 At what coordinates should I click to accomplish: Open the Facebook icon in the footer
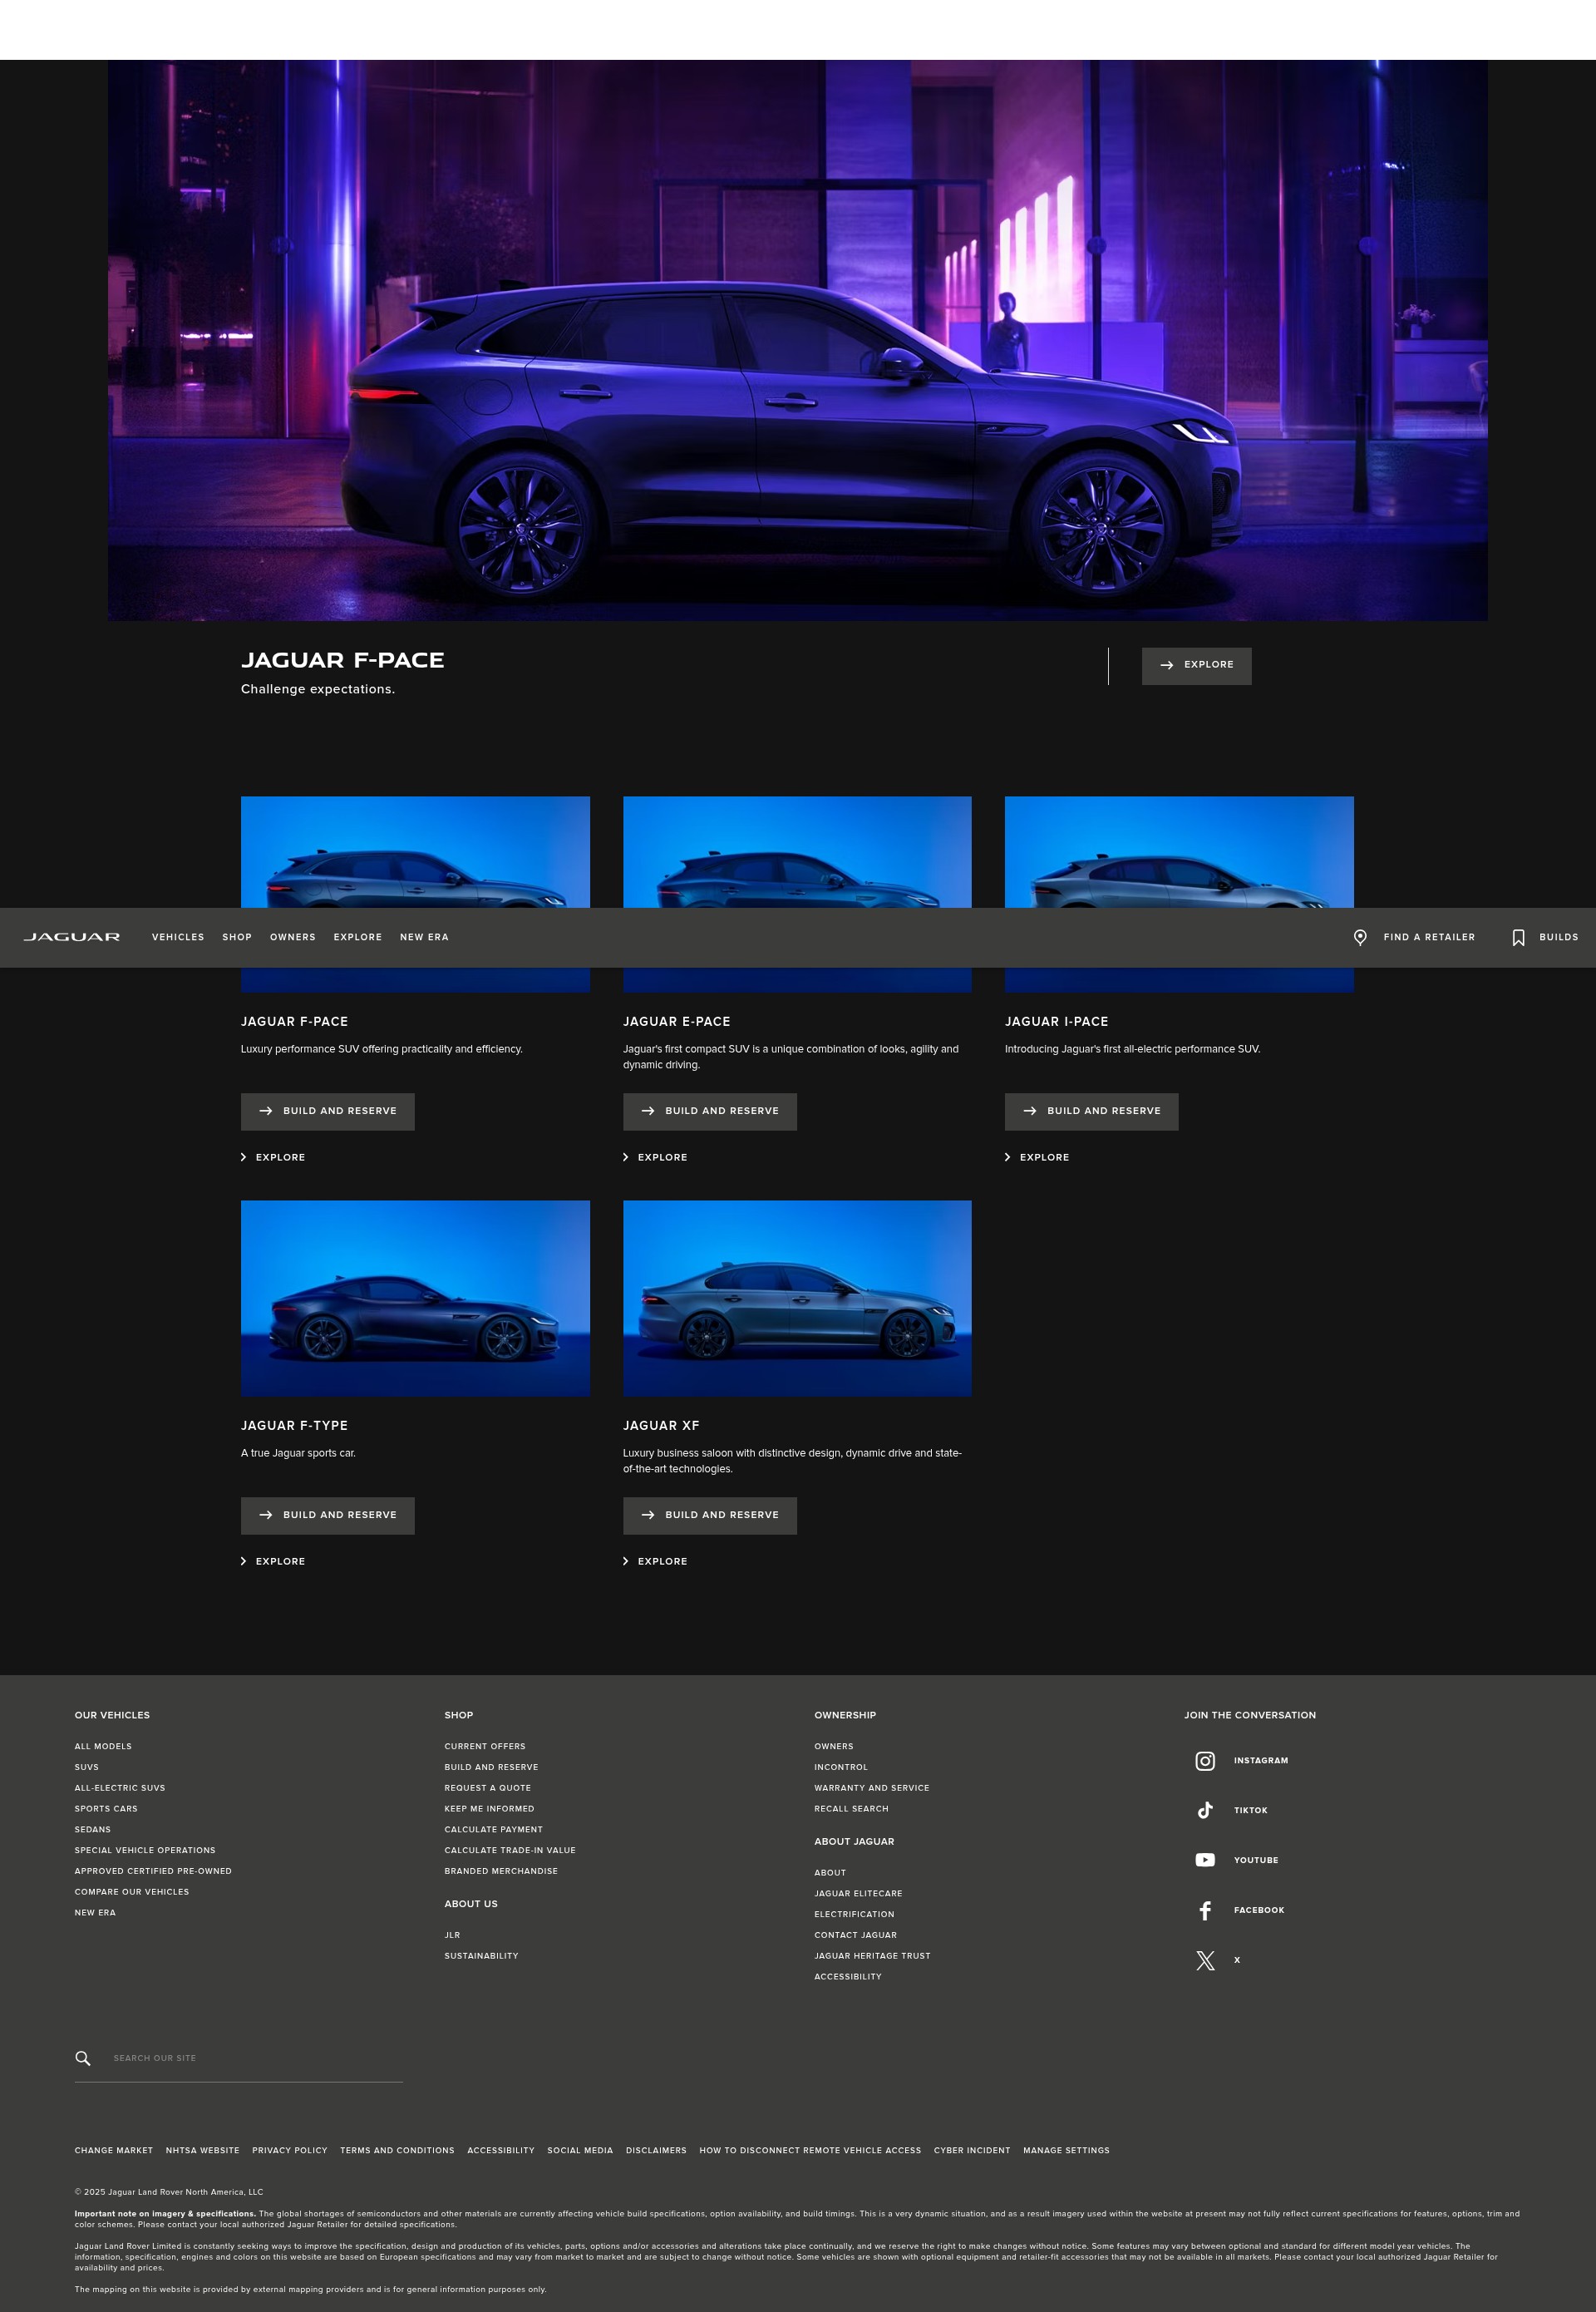pyautogui.click(x=1205, y=1910)
